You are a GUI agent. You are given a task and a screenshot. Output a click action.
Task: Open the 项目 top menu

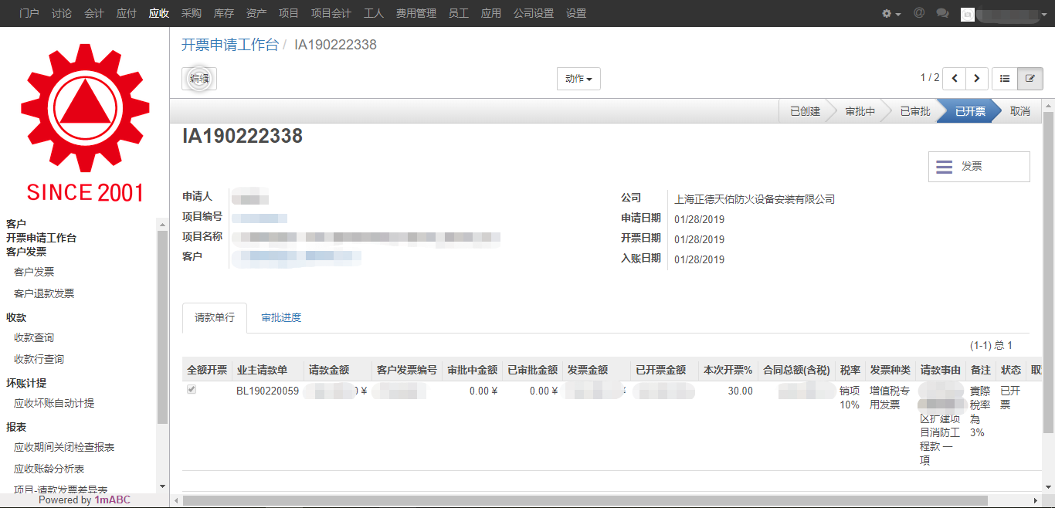click(289, 13)
